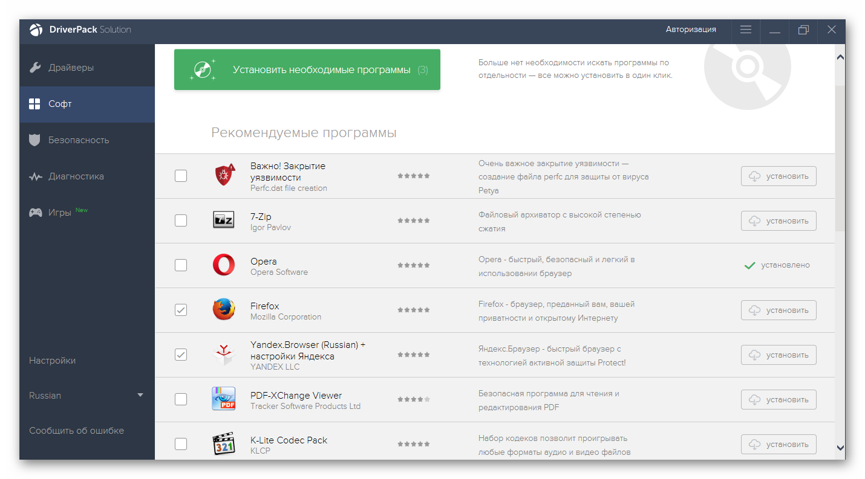Click Авторизация in the title bar
The width and height of the screenshot is (865, 479).
(691, 29)
